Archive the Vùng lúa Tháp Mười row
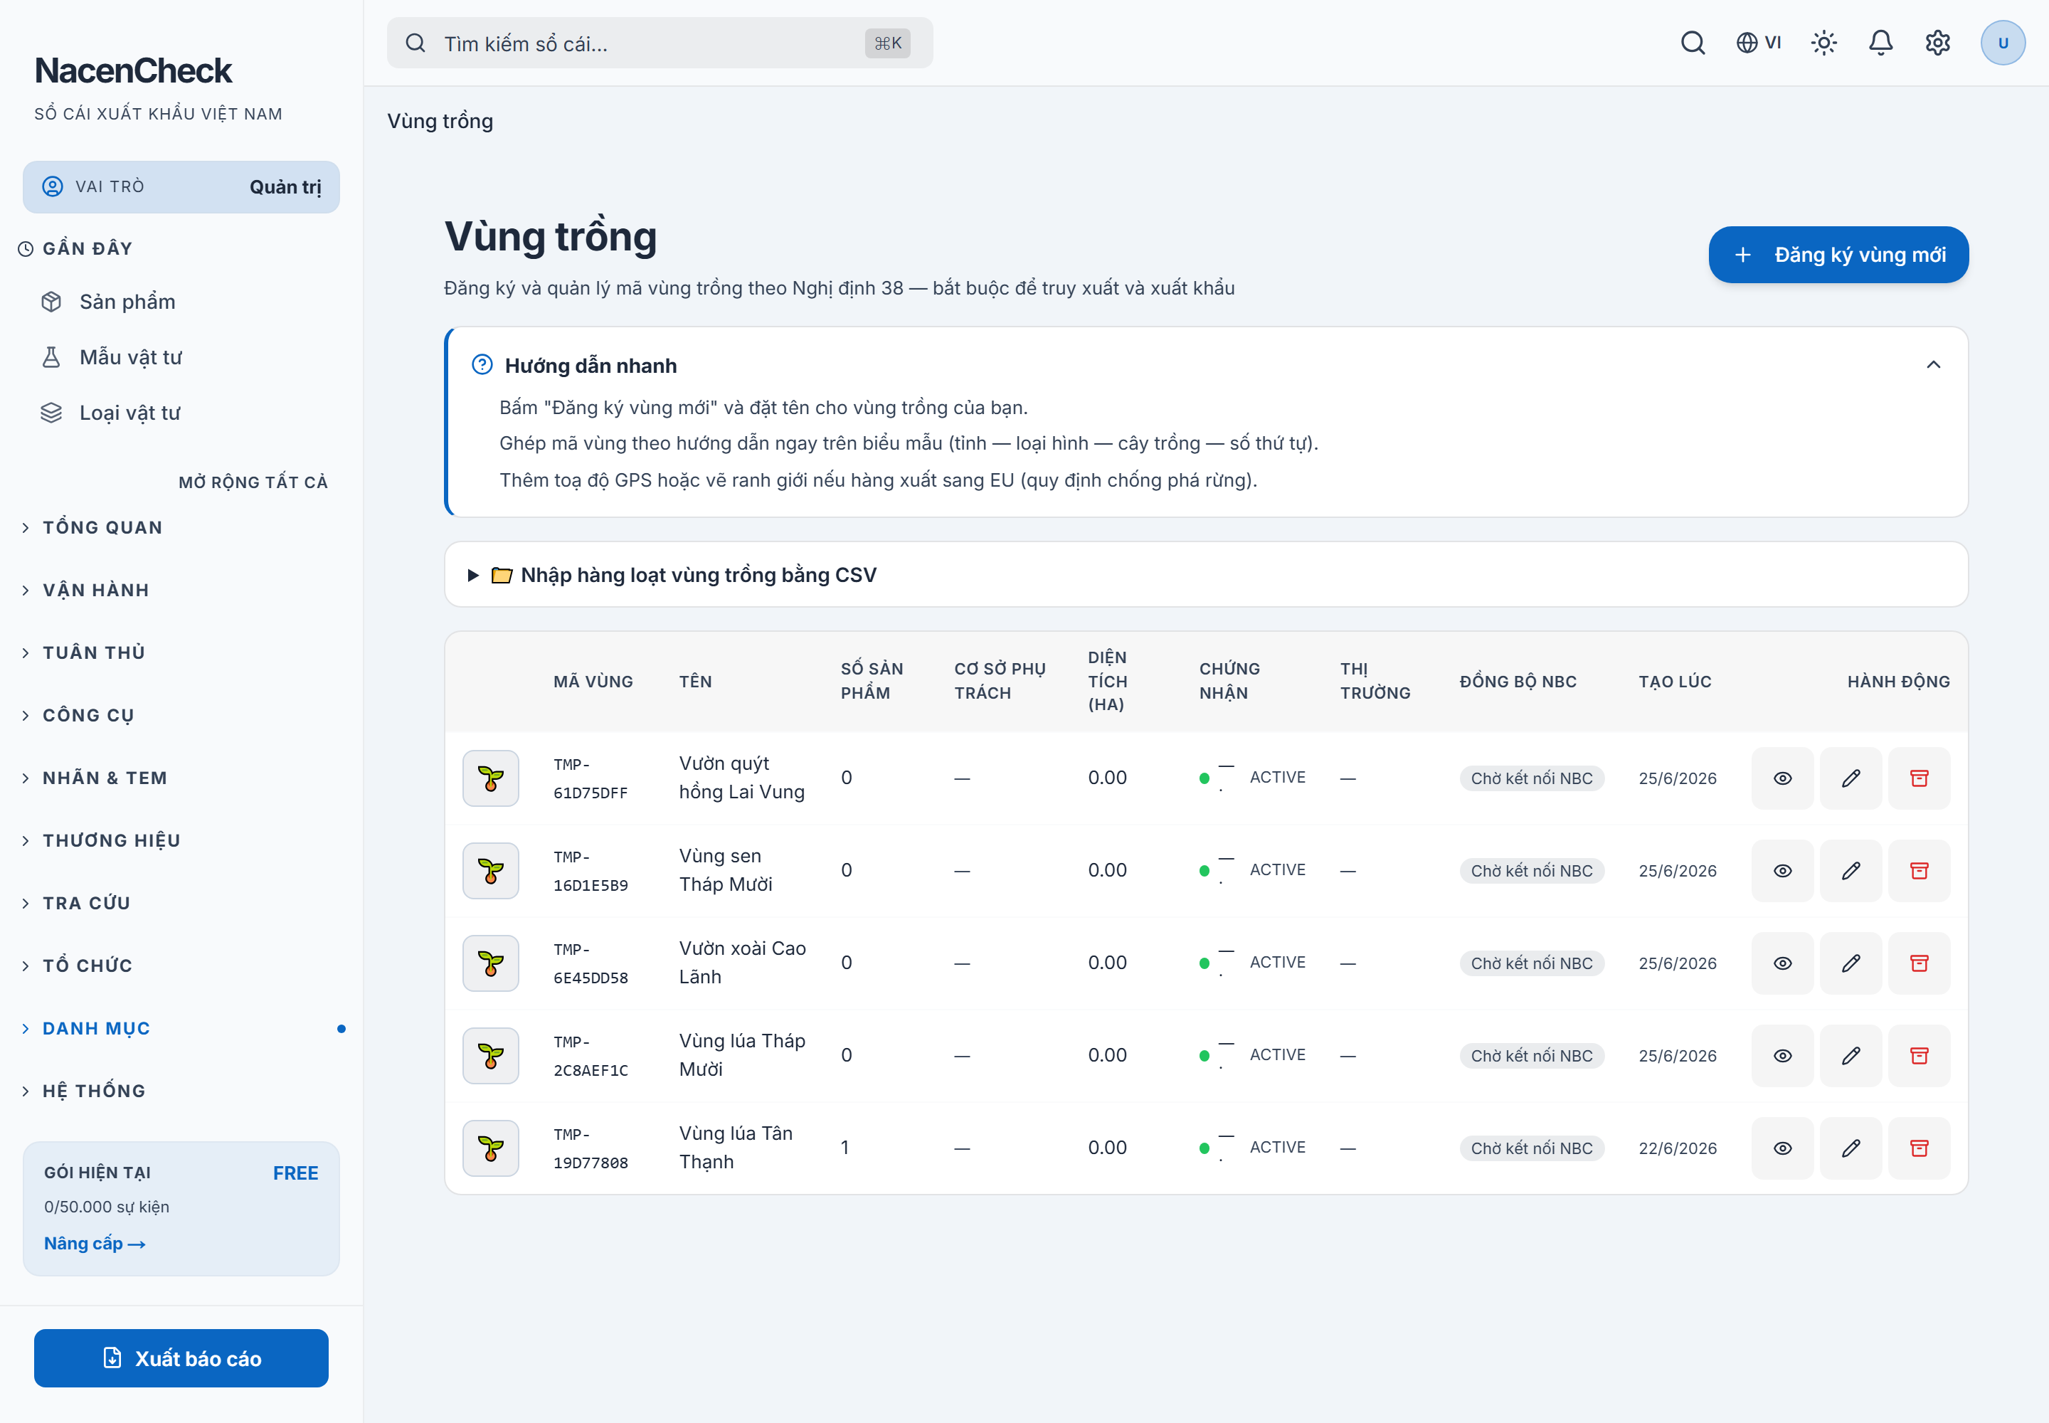 click(1919, 1056)
